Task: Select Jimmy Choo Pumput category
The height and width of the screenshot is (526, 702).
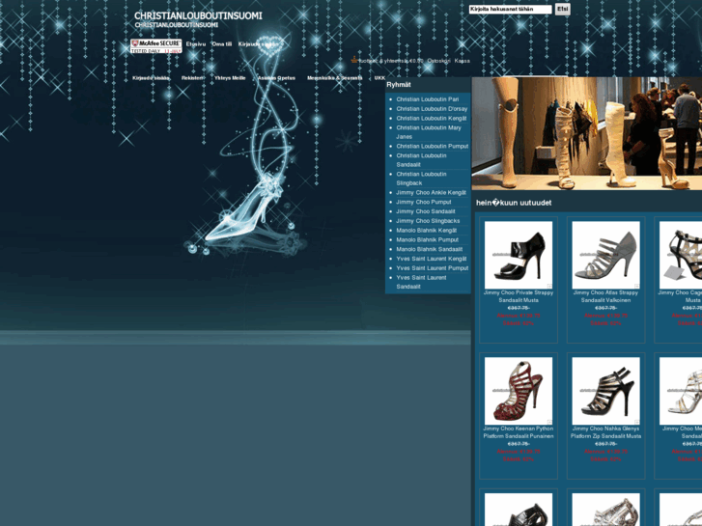Action: coord(424,202)
